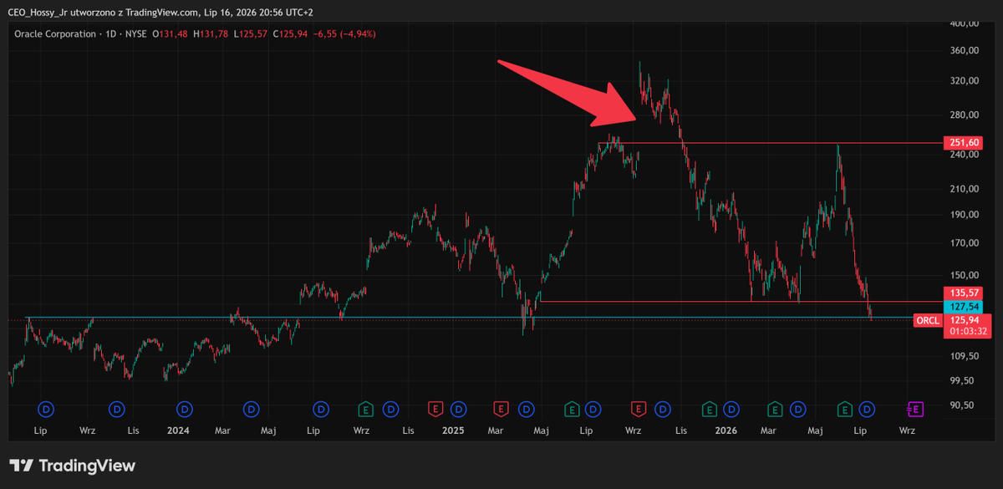
Task: Click the dividend D marker above Lip 2024
Action: click(x=321, y=409)
